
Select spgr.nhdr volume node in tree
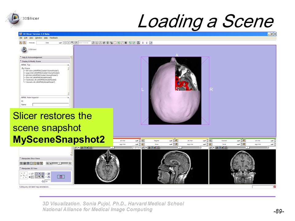coord(42,73)
